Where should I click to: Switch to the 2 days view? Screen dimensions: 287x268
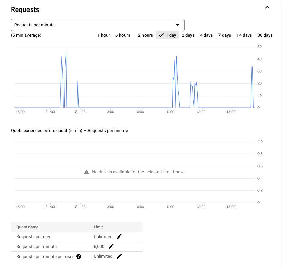pos(188,35)
